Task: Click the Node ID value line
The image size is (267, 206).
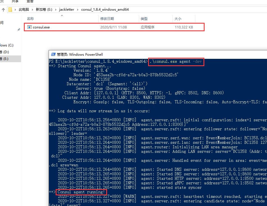Action: click(126, 75)
